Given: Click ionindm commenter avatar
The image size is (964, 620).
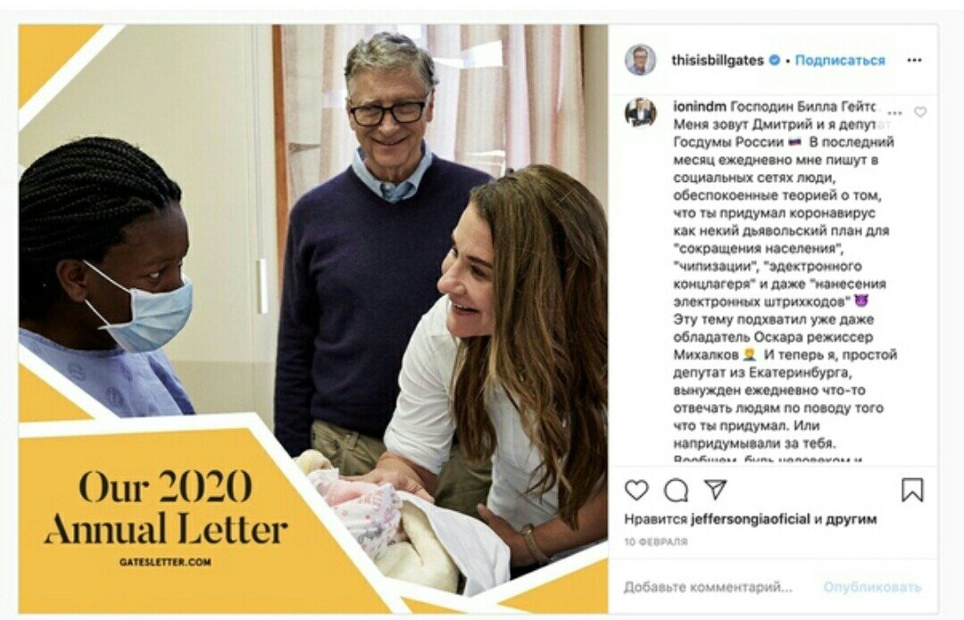Looking at the screenshot, I should point(641,112).
